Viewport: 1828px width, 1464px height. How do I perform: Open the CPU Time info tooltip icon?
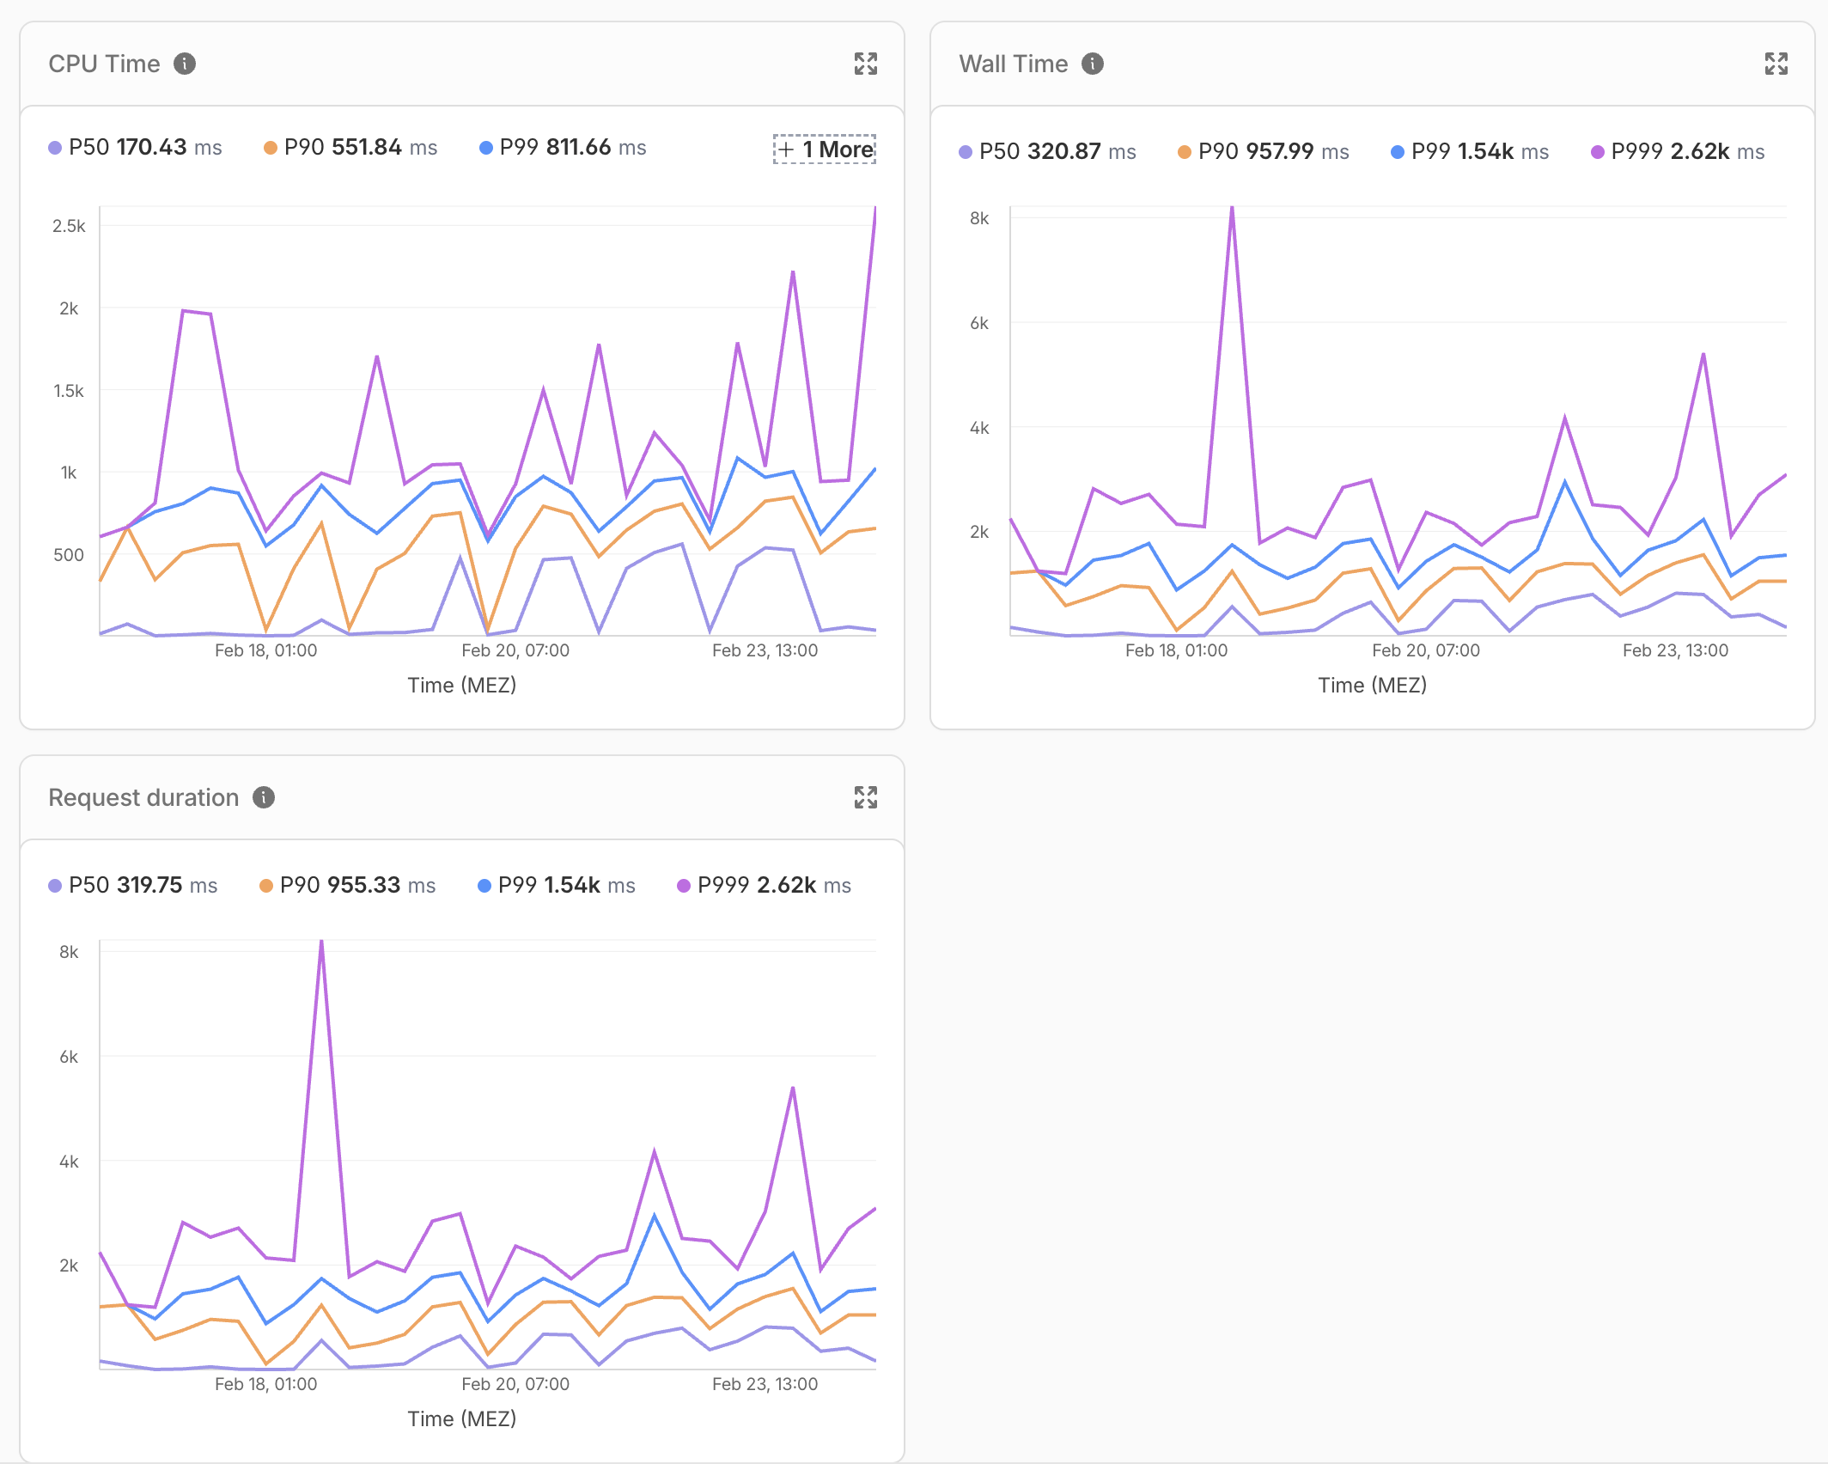[x=185, y=64]
